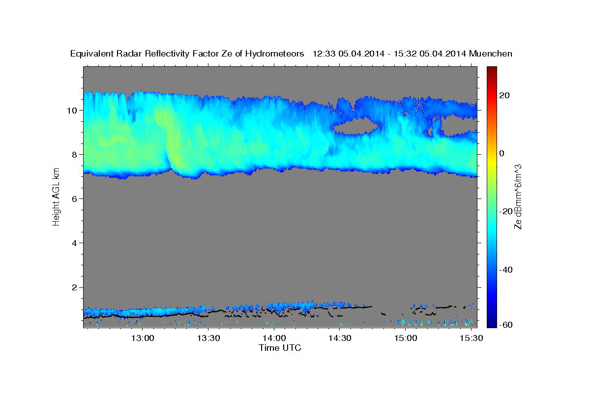Click the 'Time UTC' axis label
Image resolution: width=590 pixels, height=393 pixels.
coord(280,348)
